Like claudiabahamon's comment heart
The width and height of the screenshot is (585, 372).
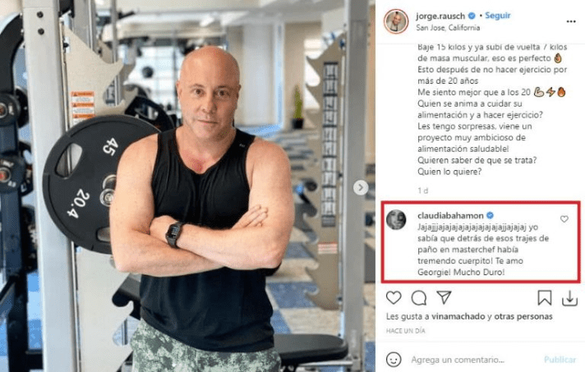tap(564, 219)
